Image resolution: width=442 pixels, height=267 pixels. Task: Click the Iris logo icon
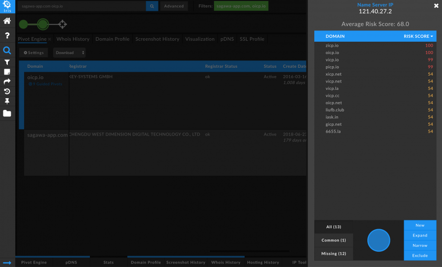pyautogui.click(x=7, y=6)
